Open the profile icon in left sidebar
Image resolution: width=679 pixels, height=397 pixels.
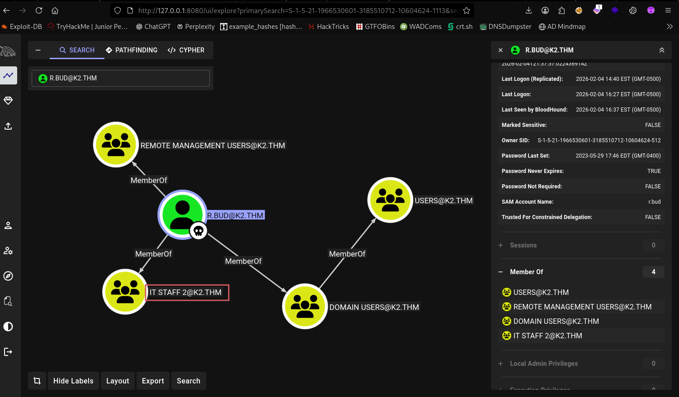tap(8, 225)
